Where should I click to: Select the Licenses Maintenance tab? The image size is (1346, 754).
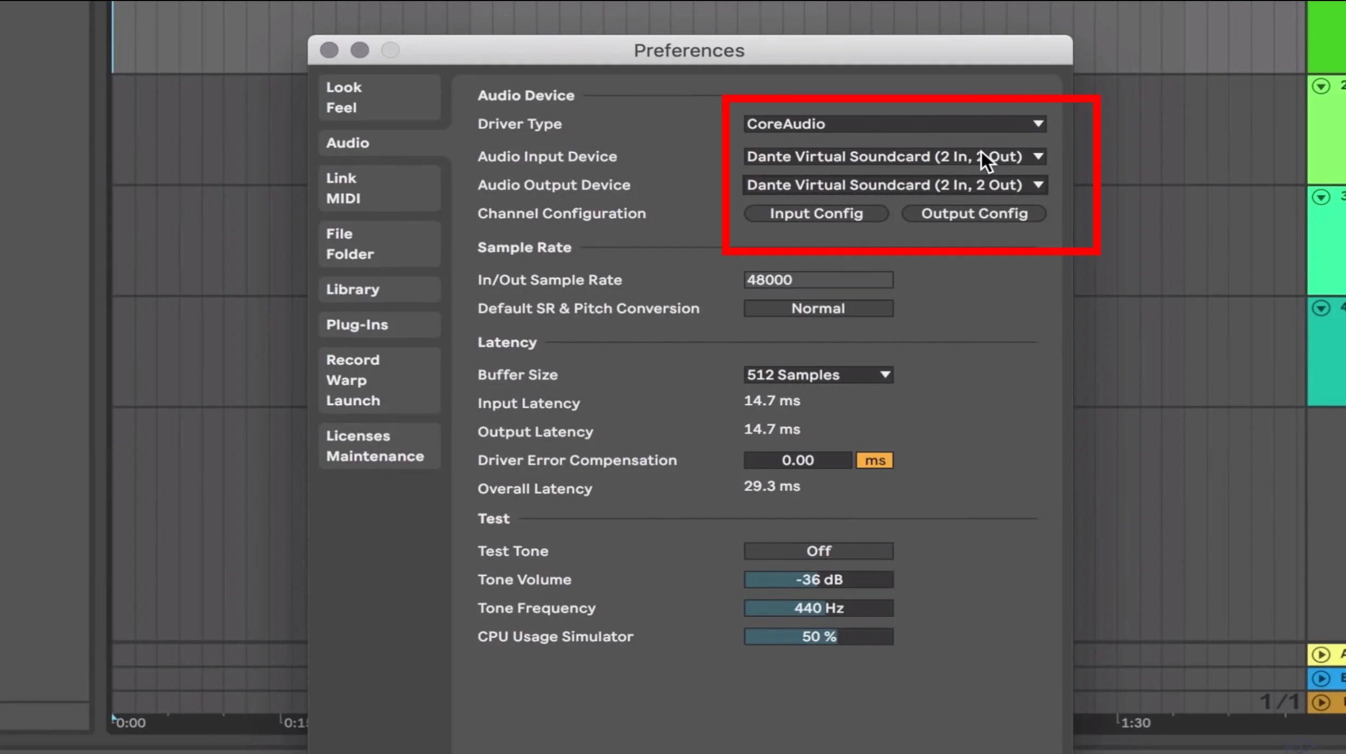[x=380, y=446]
